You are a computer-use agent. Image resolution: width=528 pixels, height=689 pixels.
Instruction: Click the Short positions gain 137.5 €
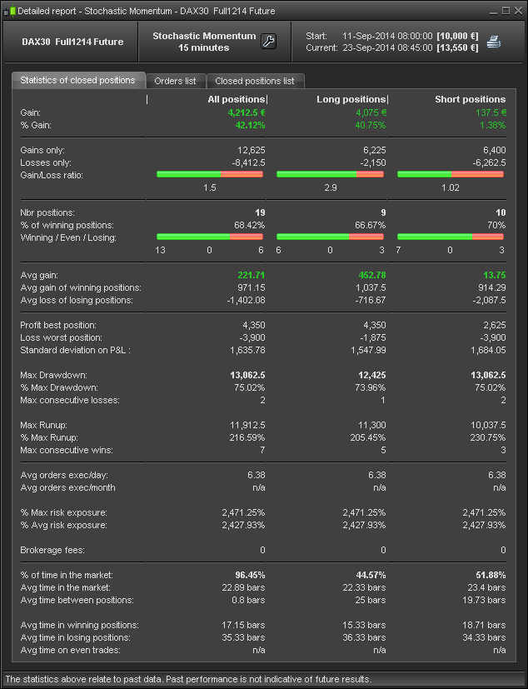point(491,112)
